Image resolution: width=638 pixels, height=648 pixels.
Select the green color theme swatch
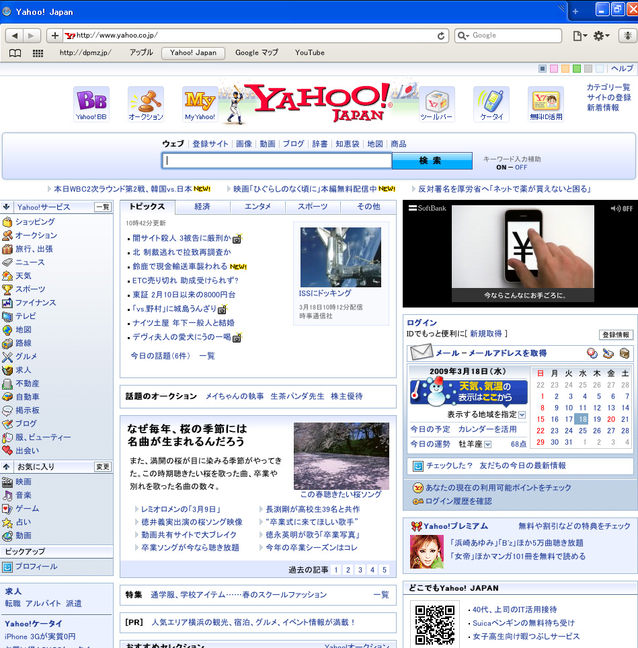click(x=577, y=69)
